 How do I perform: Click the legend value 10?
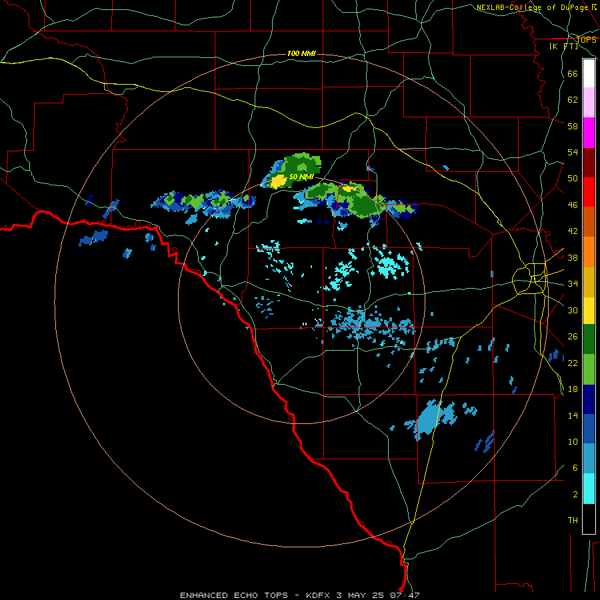pos(573,441)
